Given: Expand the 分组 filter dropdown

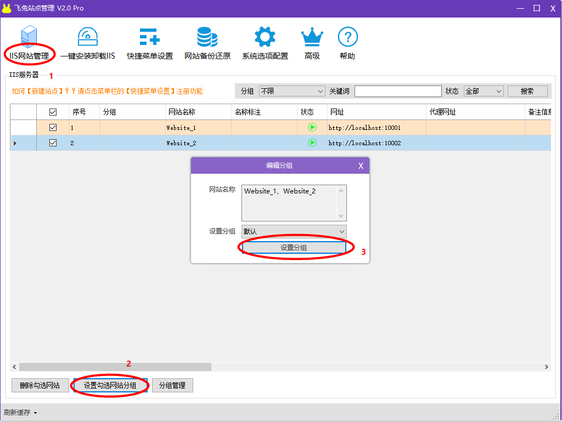Looking at the screenshot, I should pyautogui.click(x=293, y=91).
